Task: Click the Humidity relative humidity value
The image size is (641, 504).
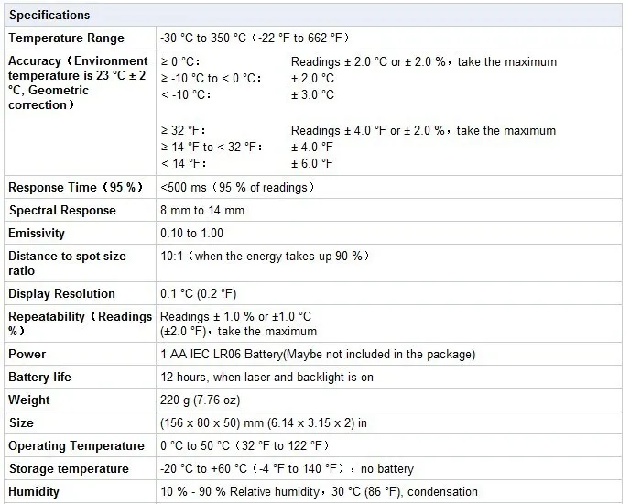Action: (319, 492)
